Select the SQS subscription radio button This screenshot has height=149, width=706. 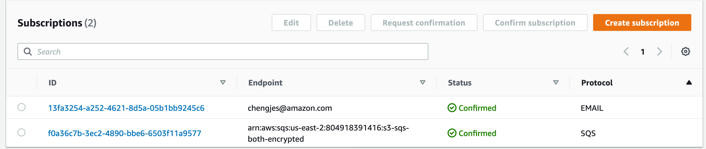21,132
